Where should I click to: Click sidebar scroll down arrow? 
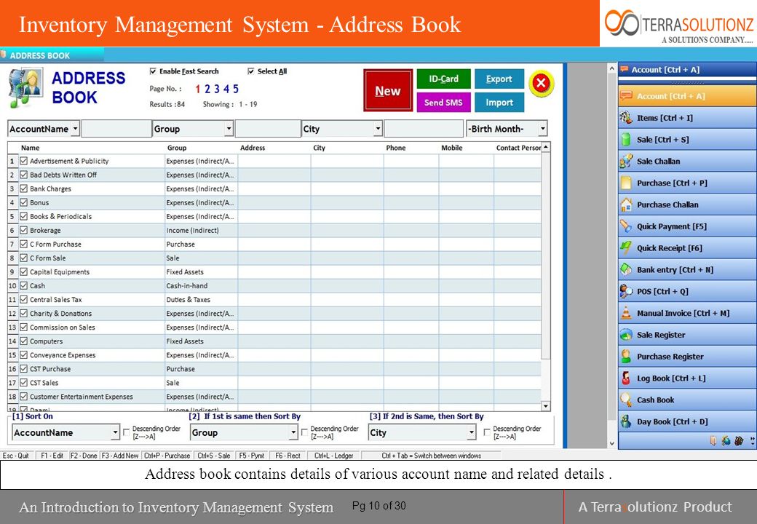pyautogui.click(x=611, y=443)
